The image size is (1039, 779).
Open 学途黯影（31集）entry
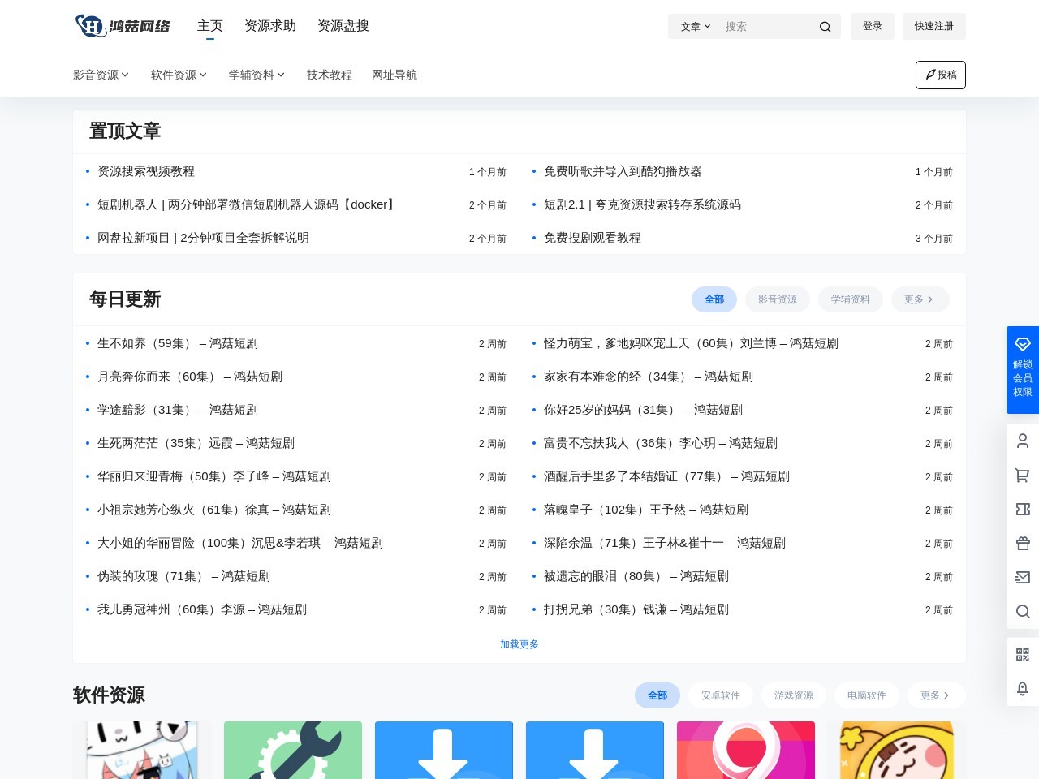click(x=178, y=410)
